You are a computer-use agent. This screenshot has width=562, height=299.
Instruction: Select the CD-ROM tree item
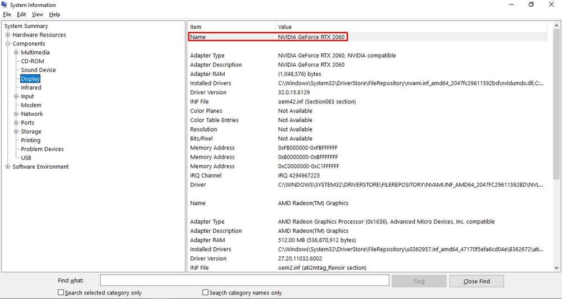pos(32,61)
